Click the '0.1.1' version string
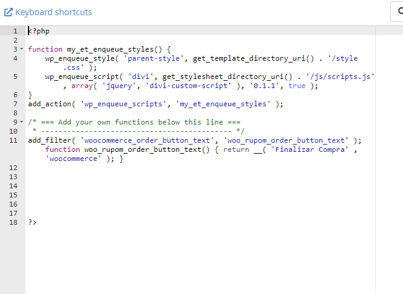The image size is (403, 294). coord(264,86)
